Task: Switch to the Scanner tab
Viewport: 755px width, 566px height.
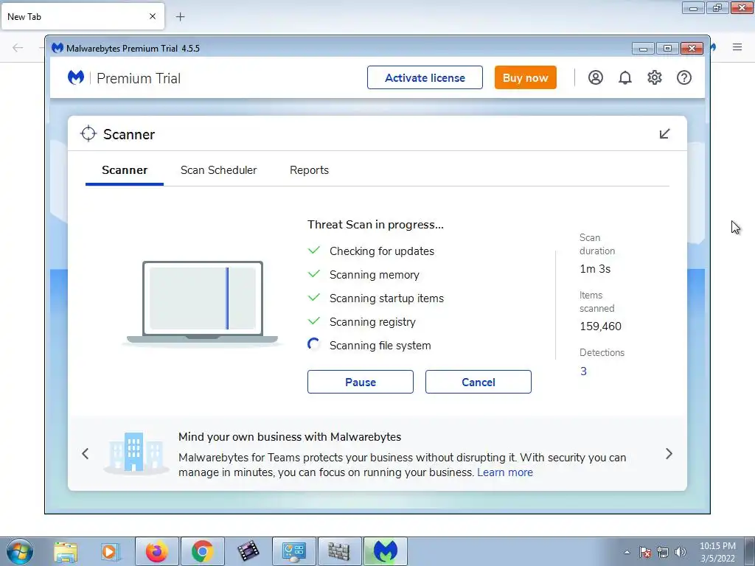Action: coord(125,170)
